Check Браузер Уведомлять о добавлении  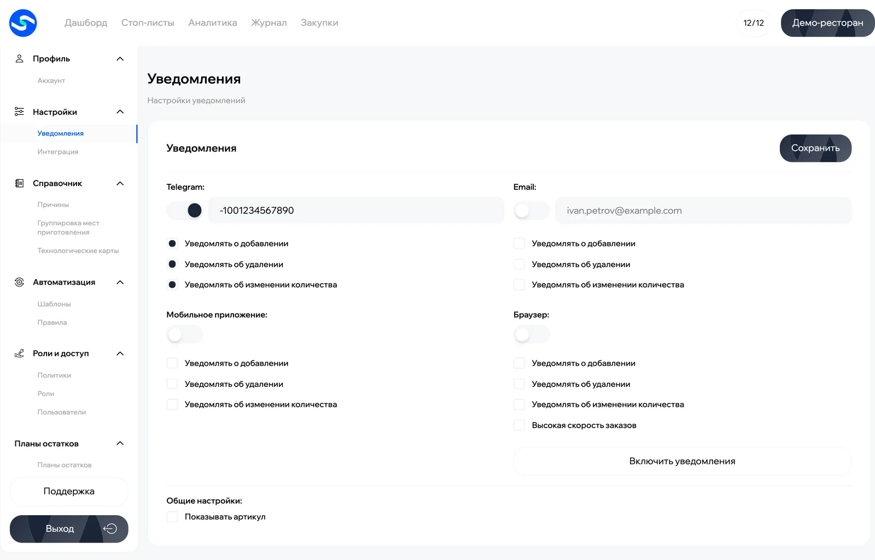click(x=520, y=363)
